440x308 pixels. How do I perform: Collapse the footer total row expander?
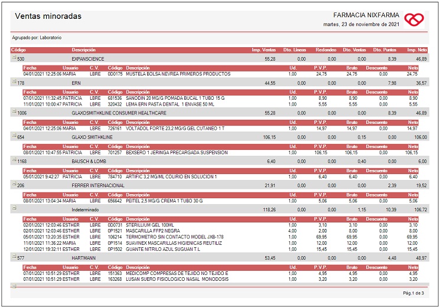coord(14,286)
